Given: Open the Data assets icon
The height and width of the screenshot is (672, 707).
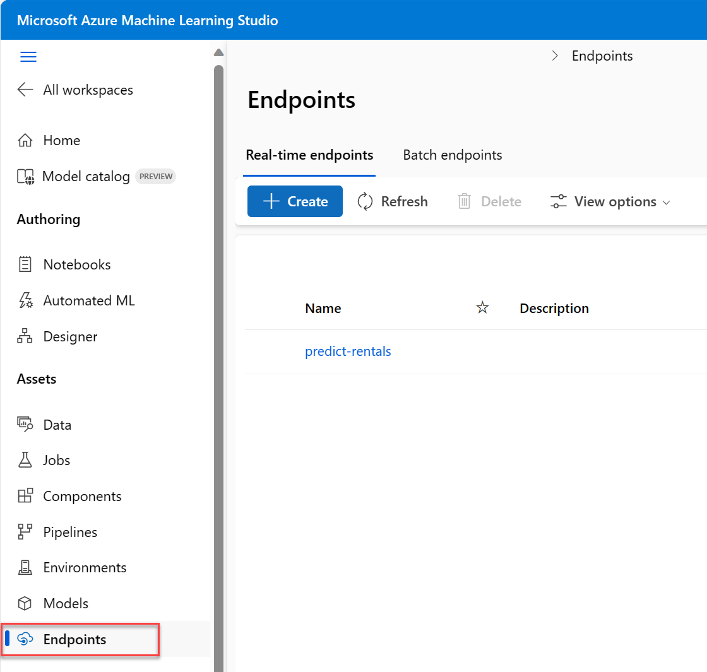Looking at the screenshot, I should point(25,425).
